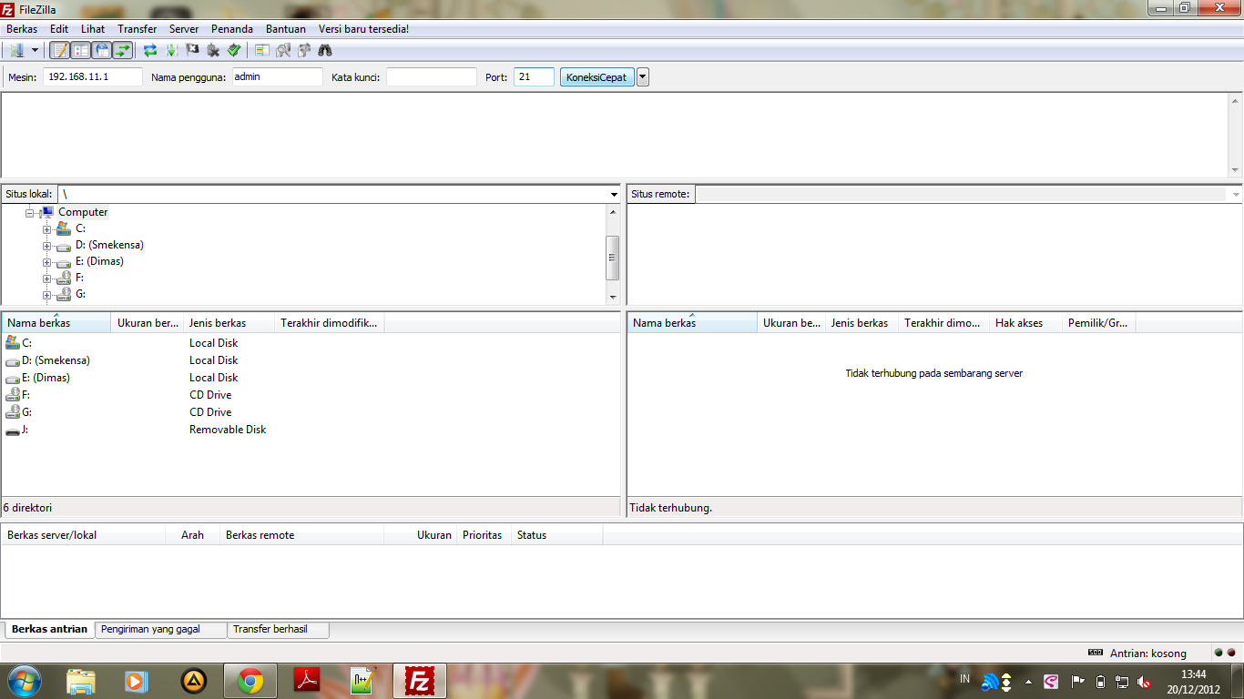Click the red activity indicator LED
The image size is (1244, 699).
[1231, 653]
